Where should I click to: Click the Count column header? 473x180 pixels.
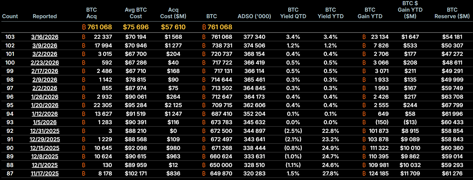(10, 16)
